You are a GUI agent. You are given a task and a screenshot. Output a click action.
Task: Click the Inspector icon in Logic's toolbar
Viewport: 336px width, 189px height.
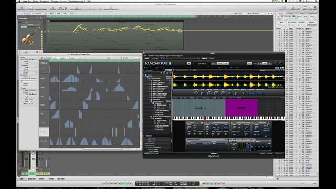point(22,8)
